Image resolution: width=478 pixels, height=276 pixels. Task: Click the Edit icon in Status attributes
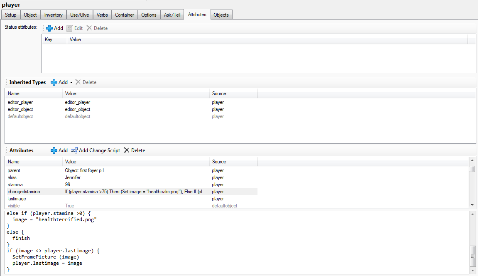(x=70, y=28)
